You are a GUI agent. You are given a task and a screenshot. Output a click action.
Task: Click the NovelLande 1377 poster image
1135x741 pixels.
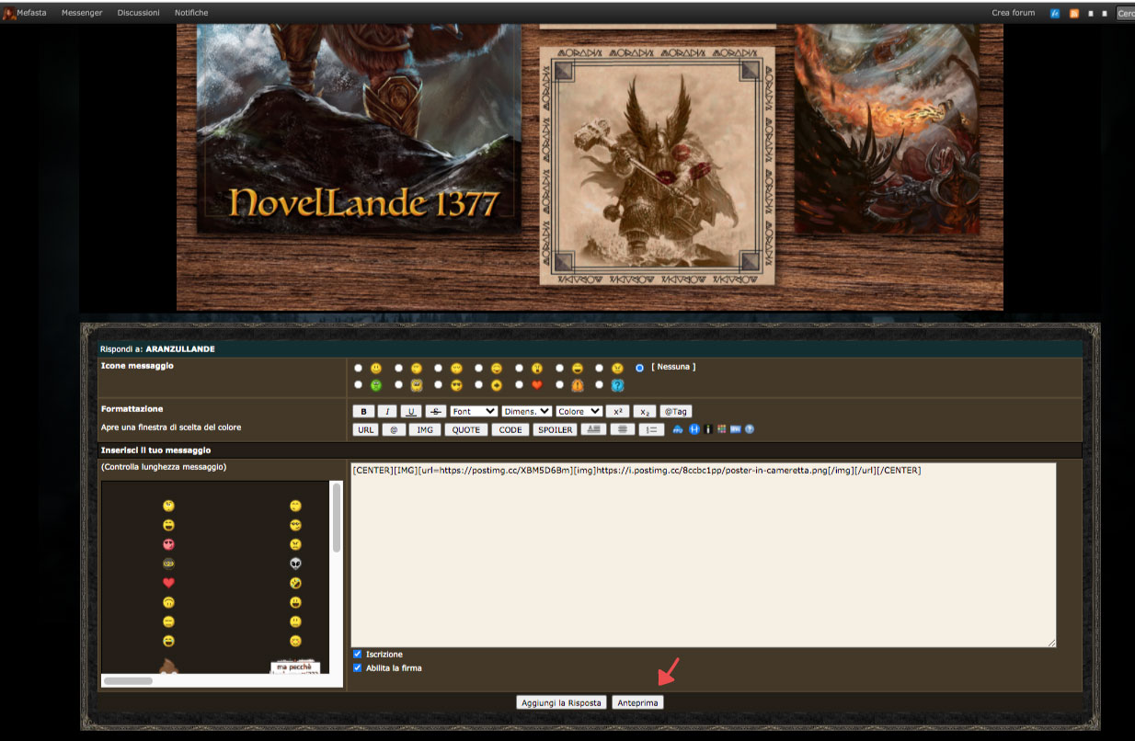(x=360, y=129)
